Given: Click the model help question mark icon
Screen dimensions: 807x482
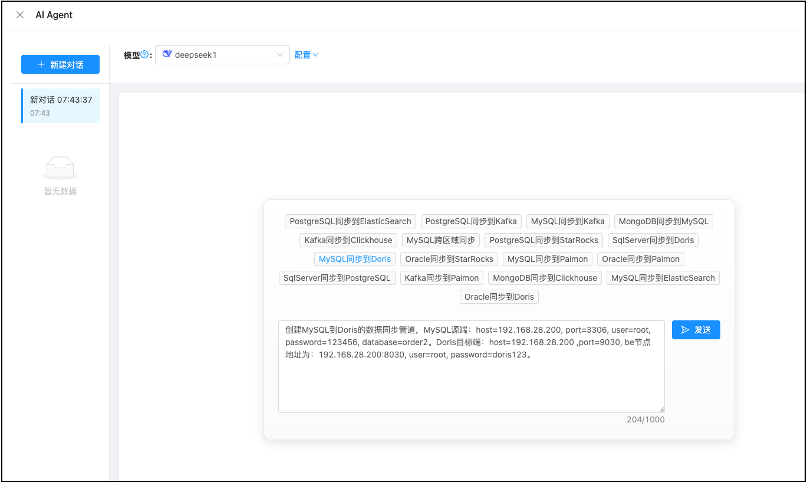Looking at the screenshot, I should pos(144,55).
